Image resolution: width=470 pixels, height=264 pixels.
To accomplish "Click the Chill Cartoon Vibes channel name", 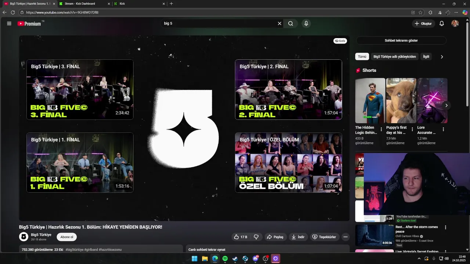I will (x=407, y=236).
